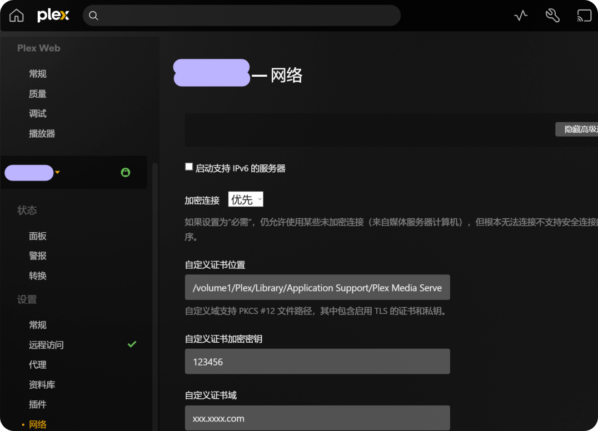Click into the top search bar
This screenshot has height=431, width=598.
coord(241,16)
